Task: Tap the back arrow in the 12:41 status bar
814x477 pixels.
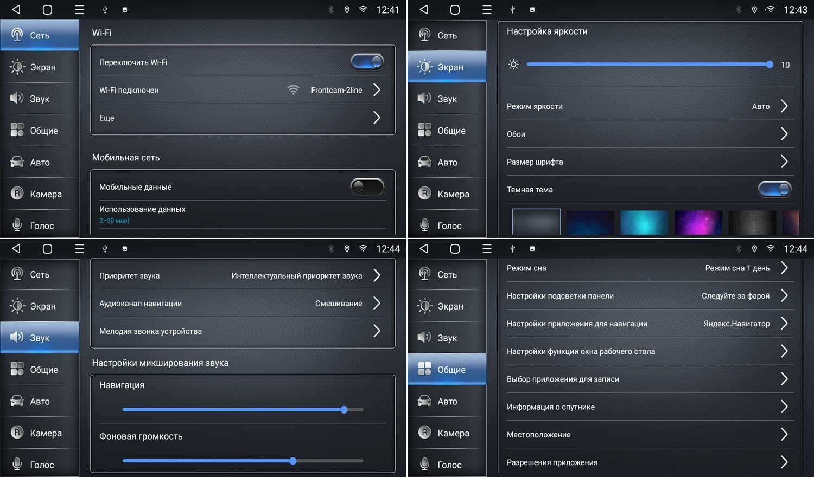Action: 16,9
